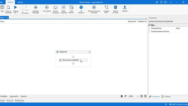The height and width of the screenshot is (106, 188).
Task: Open the Recording dropdown arrow
Action: coord(47,13)
